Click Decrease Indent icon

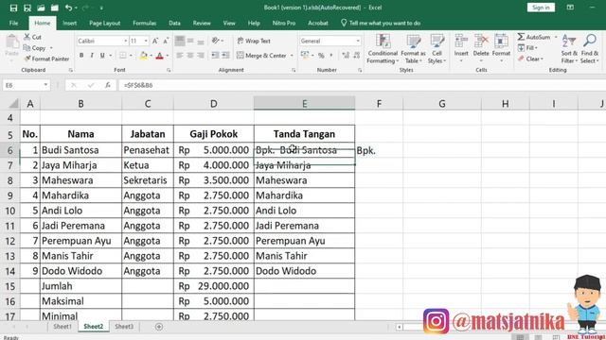point(215,56)
